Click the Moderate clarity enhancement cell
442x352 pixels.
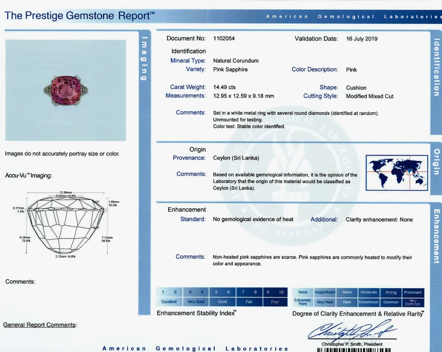(369, 292)
